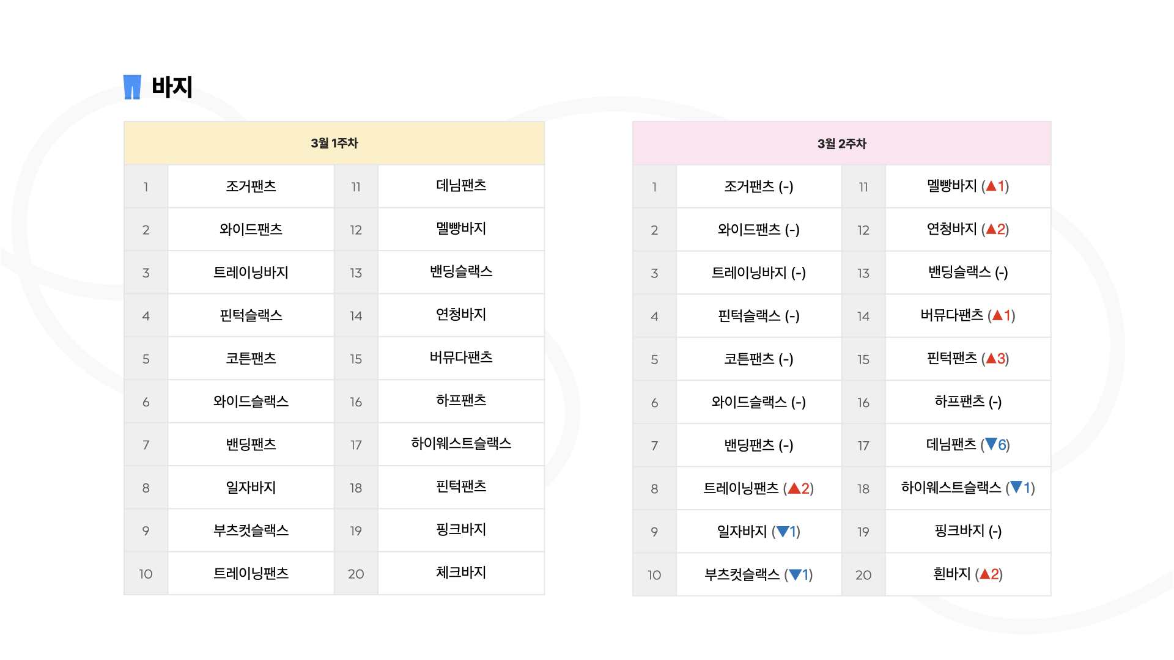Screen dimensions: 1174x660
Task: Click 체크바지 at rank 20 in week 1
Action: [460, 573]
